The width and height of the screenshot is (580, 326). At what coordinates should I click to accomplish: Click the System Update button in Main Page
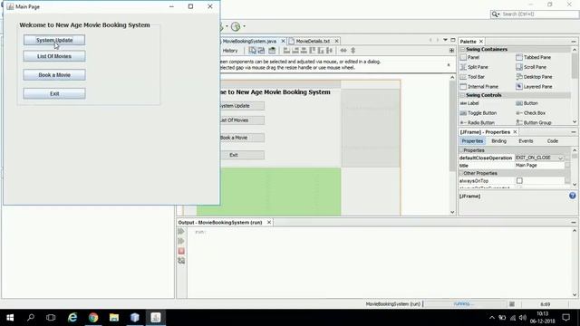54,40
